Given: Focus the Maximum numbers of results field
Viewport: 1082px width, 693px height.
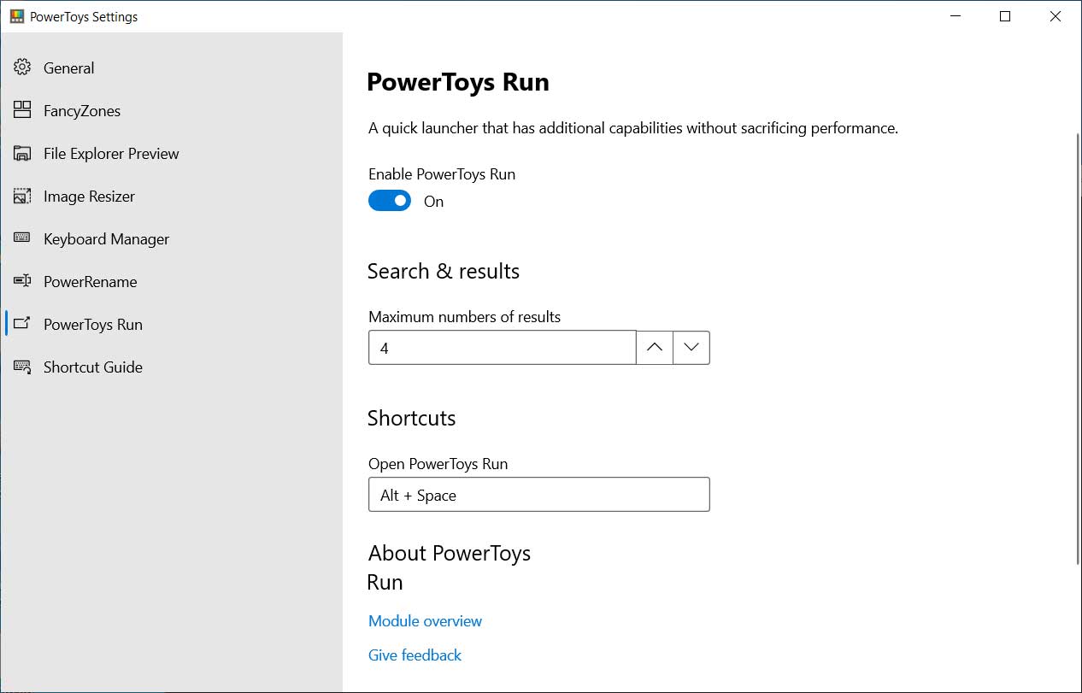Looking at the screenshot, I should tap(503, 348).
